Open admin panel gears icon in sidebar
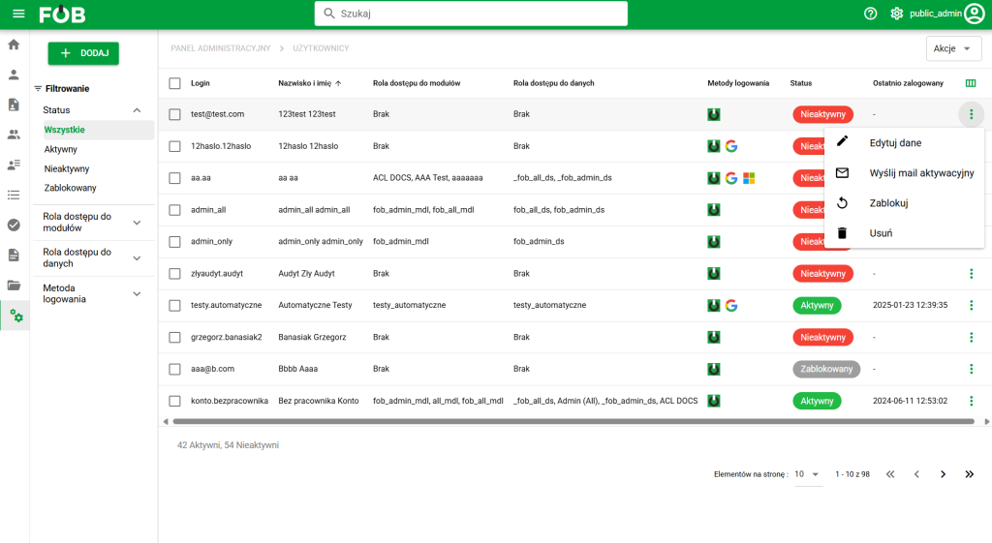Image resolution: width=992 pixels, height=543 pixels. point(15,316)
